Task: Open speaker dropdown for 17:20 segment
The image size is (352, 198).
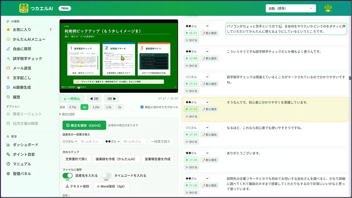Action: tap(197, 179)
